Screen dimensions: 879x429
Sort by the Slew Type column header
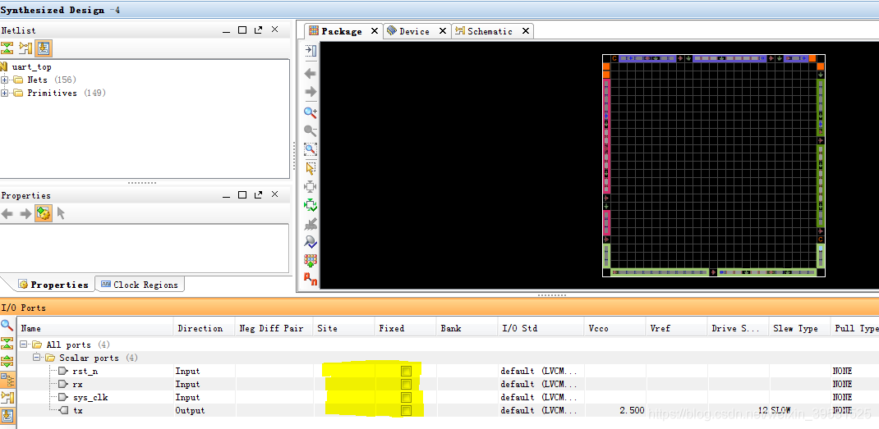pyautogui.click(x=799, y=328)
